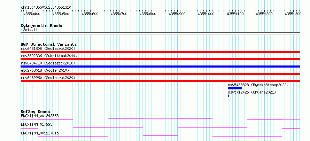Click magenta line under ENOX1|NM_001127615
This screenshot has height=141, width=310.
(160, 136)
